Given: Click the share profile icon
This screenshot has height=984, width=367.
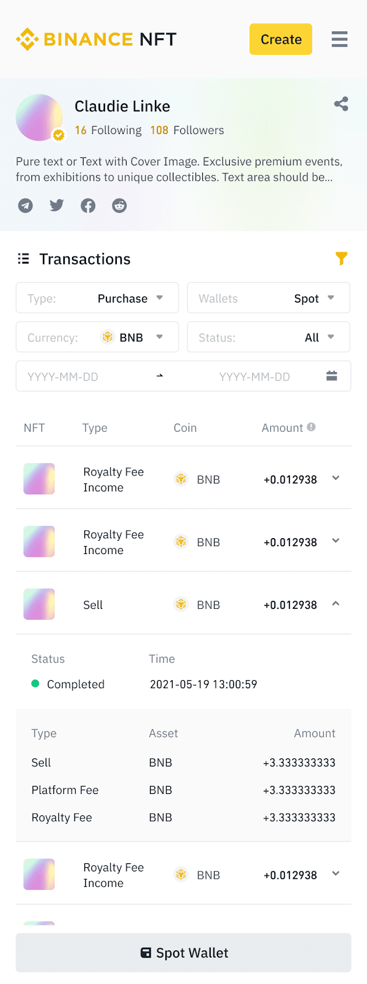Looking at the screenshot, I should 341,104.
